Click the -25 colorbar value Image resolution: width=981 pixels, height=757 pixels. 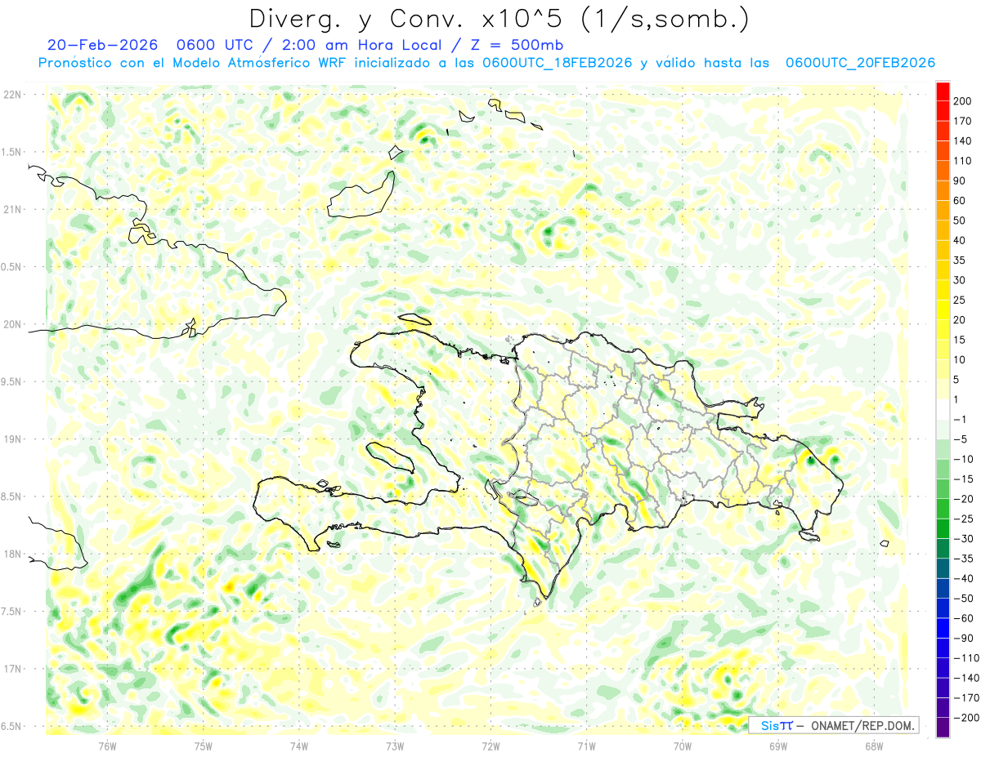click(965, 519)
